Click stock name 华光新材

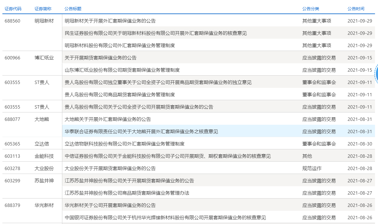44,205
